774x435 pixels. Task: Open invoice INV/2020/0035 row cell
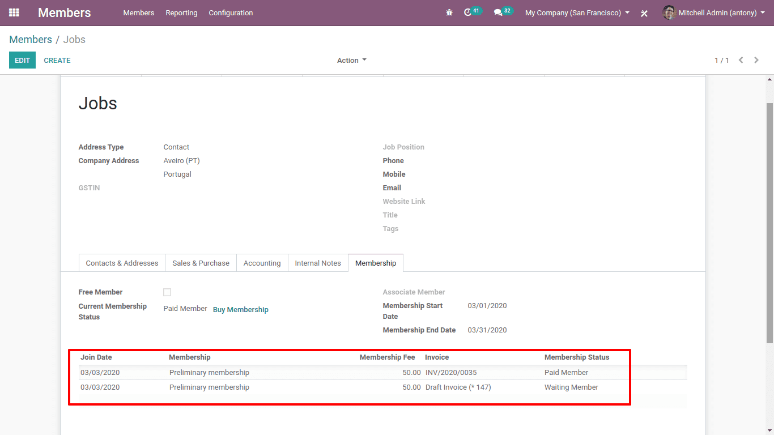pyautogui.click(x=451, y=373)
